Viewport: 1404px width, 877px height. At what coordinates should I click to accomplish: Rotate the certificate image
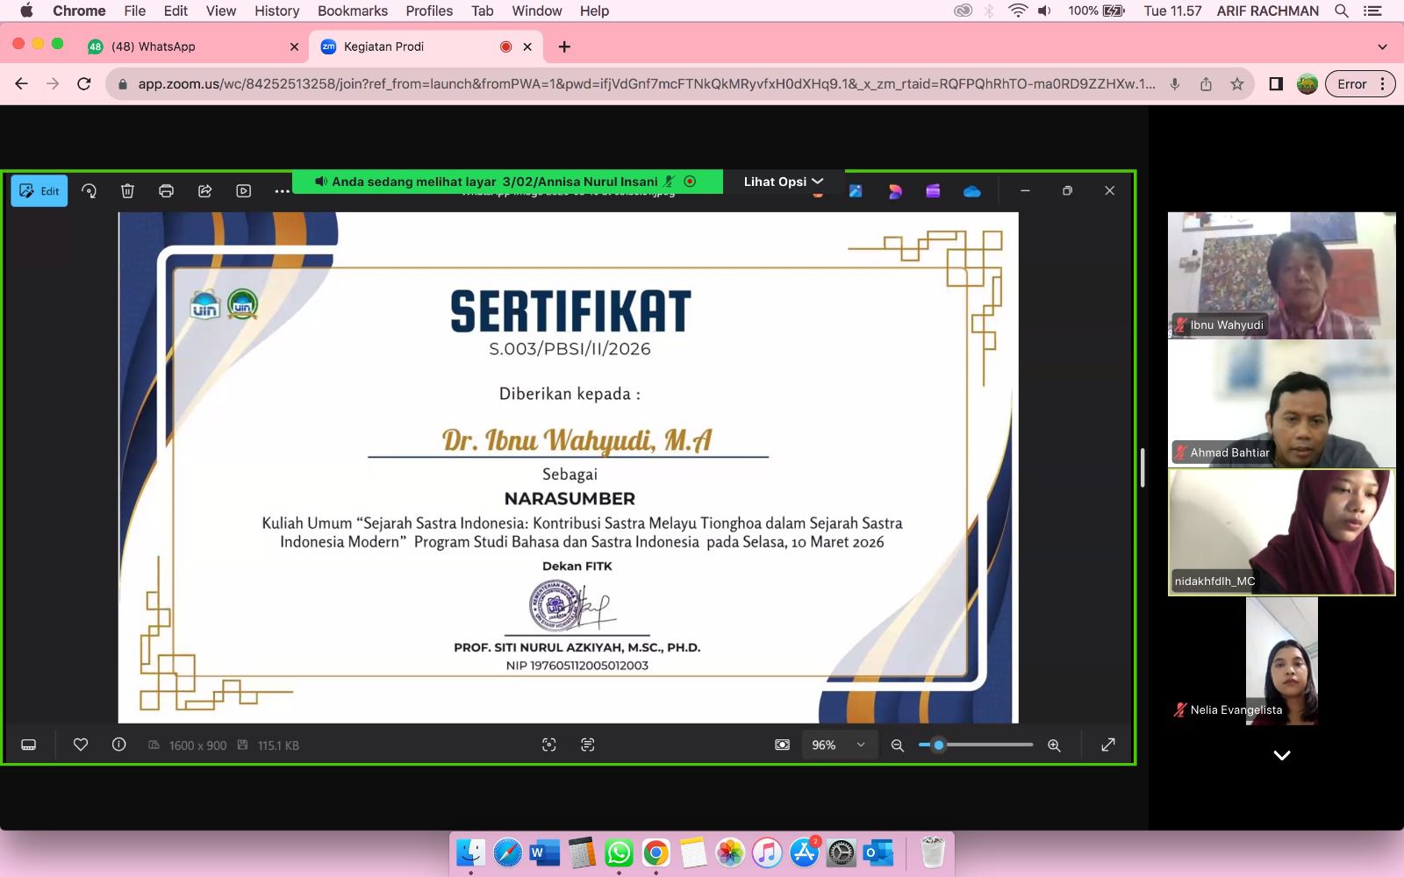pyautogui.click(x=89, y=191)
